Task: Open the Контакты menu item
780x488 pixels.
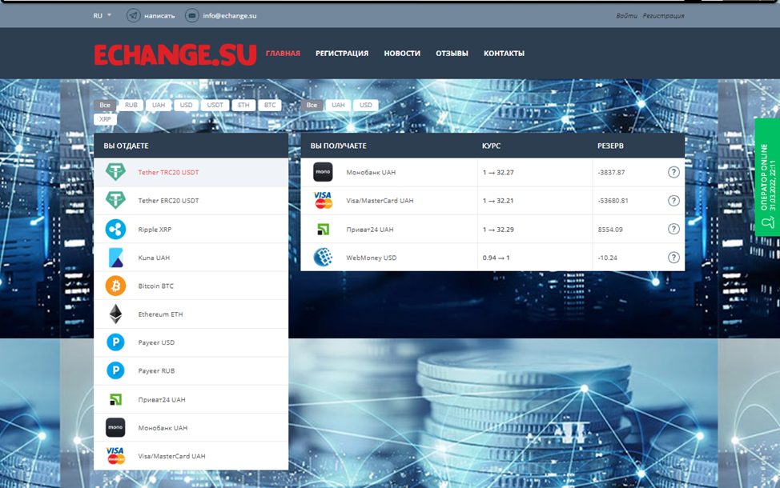Action: pos(504,53)
